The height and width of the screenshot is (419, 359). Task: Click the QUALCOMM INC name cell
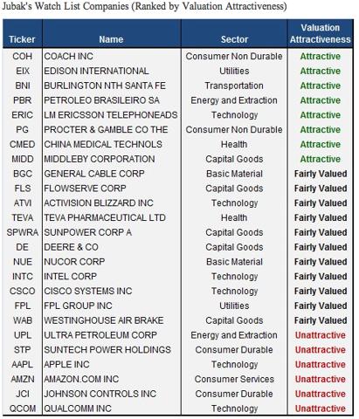pos(78,409)
